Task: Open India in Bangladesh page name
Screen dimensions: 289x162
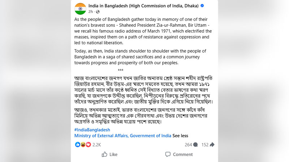Action: click(143, 6)
